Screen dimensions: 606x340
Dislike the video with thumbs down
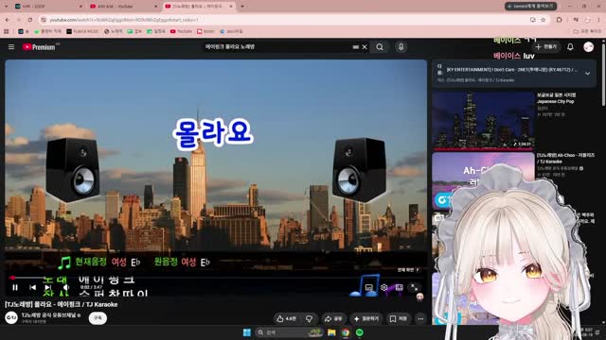coord(310,319)
